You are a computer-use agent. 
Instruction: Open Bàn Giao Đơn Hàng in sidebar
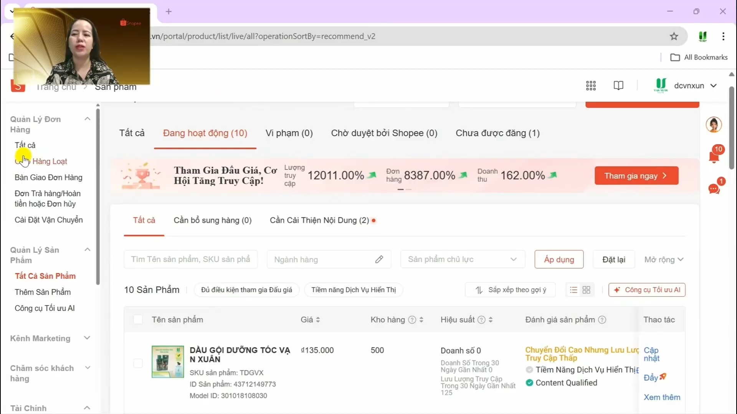48,177
